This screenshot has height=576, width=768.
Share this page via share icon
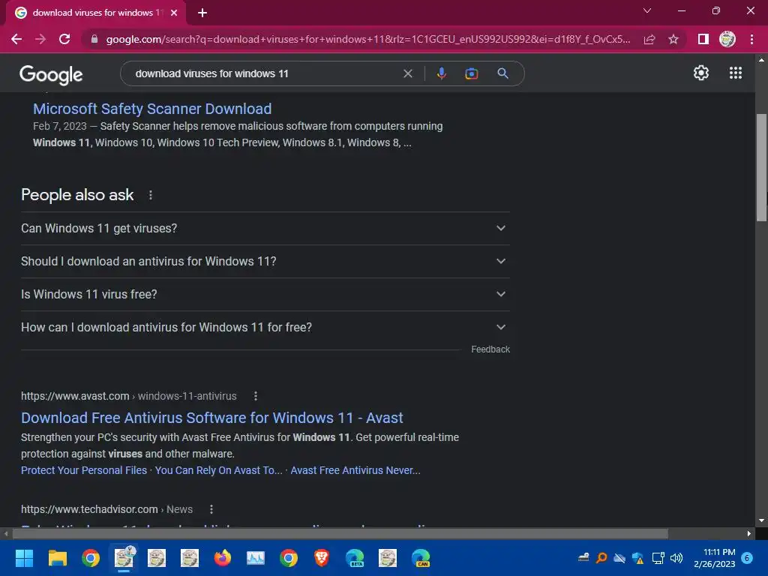tap(649, 39)
